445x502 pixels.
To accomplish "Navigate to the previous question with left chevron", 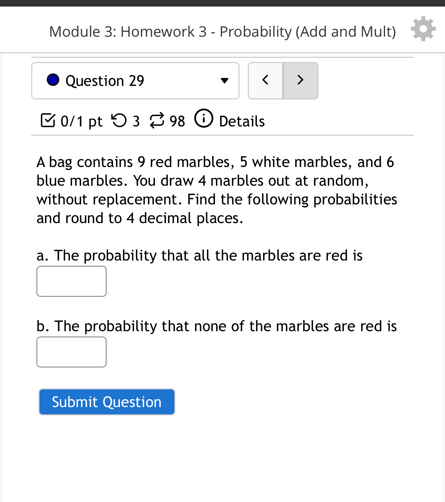I will pyautogui.click(x=265, y=80).
